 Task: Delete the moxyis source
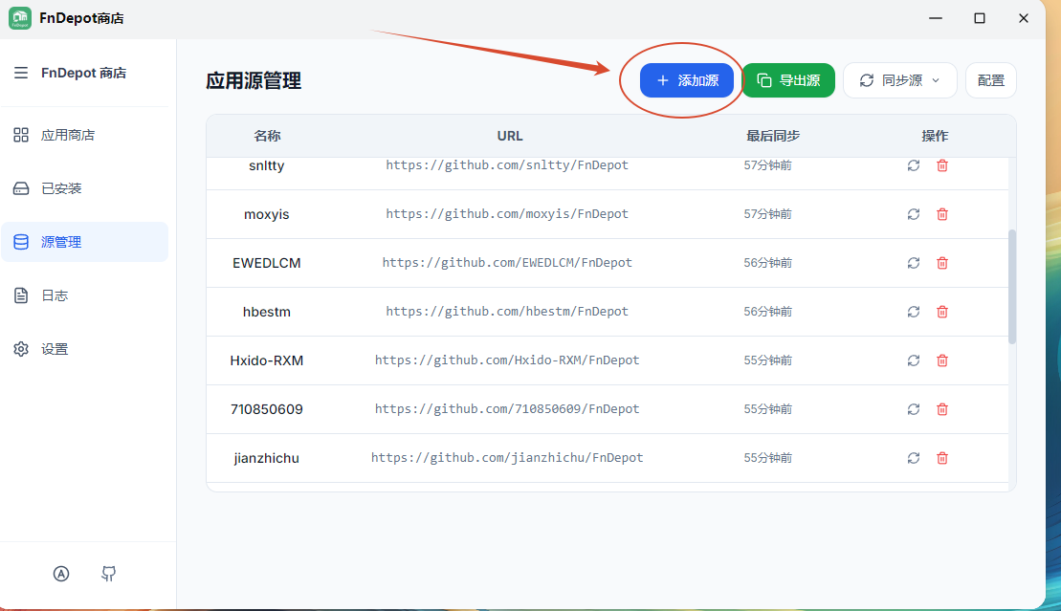pos(942,214)
